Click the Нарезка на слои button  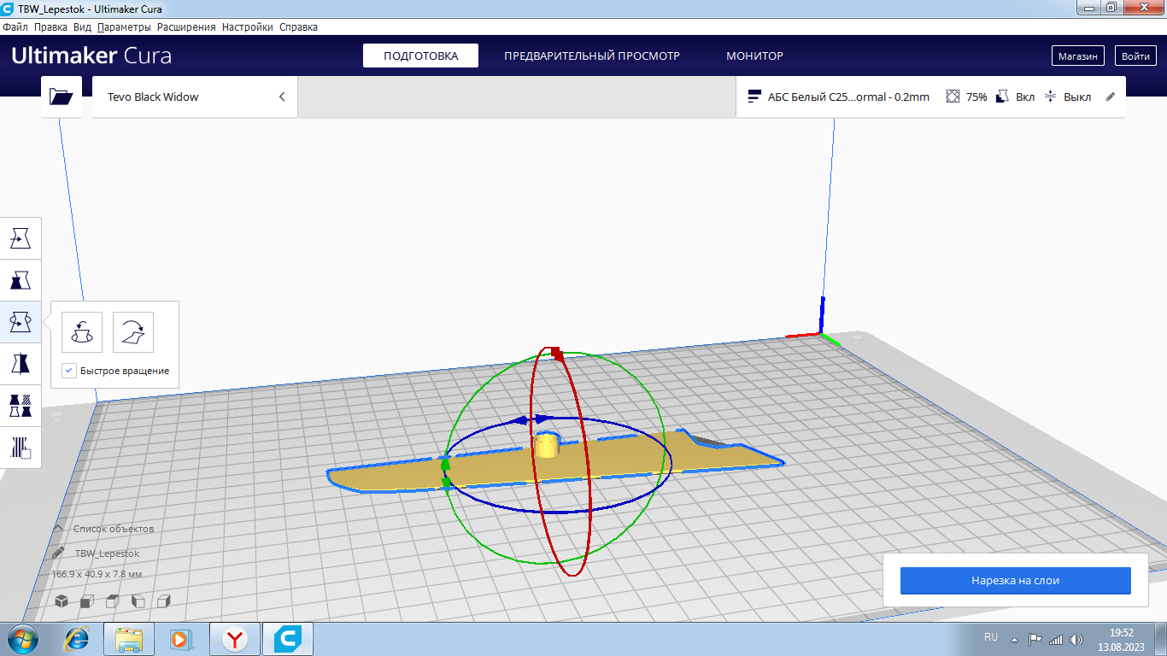point(1015,581)
